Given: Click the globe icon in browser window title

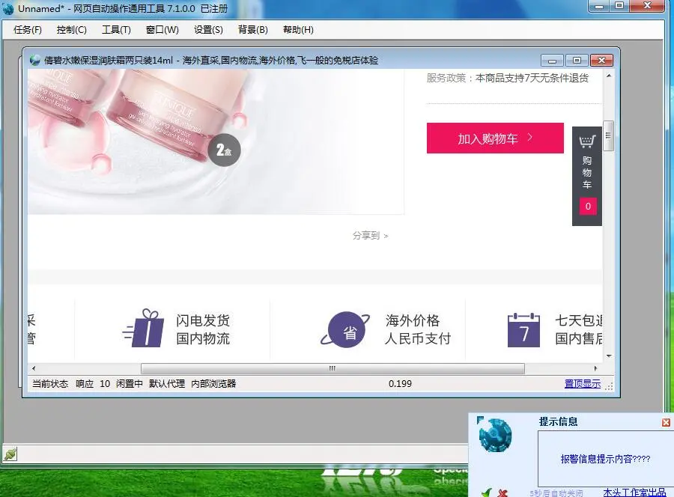Looking at the screenshot, I should click(x=34, y=60).
